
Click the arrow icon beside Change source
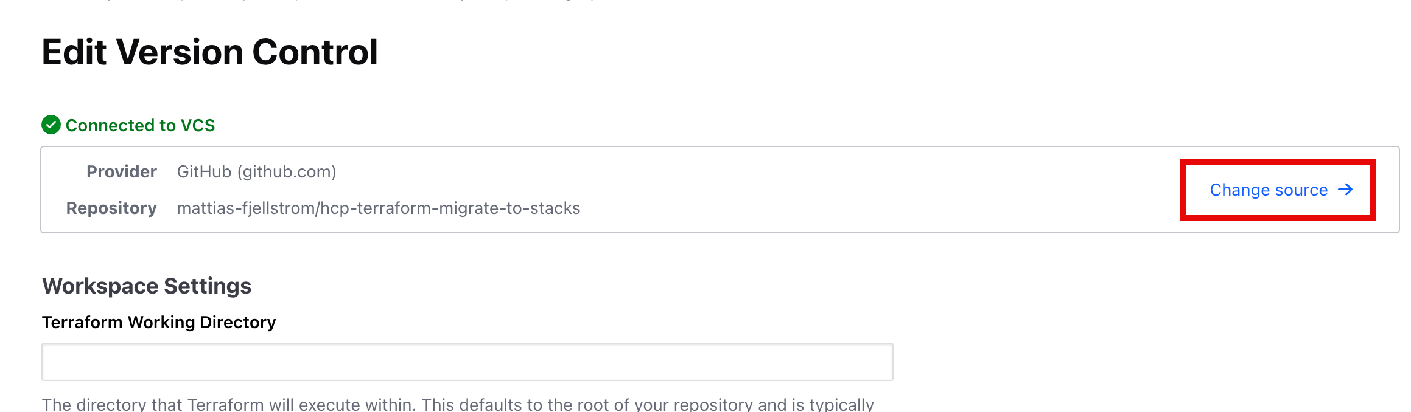(x=1345, y=190)
